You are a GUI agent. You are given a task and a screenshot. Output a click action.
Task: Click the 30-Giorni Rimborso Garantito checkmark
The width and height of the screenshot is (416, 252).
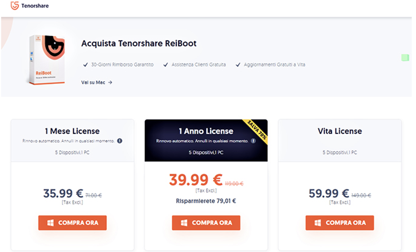pos(85,65)
